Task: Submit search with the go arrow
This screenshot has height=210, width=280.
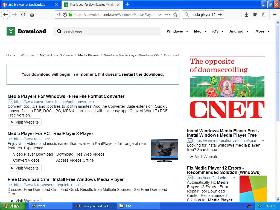Action: (220, 15)
